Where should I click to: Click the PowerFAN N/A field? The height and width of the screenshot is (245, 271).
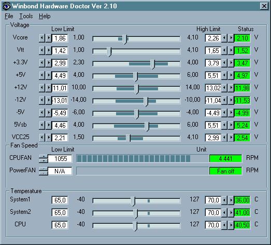coord(60,171)
